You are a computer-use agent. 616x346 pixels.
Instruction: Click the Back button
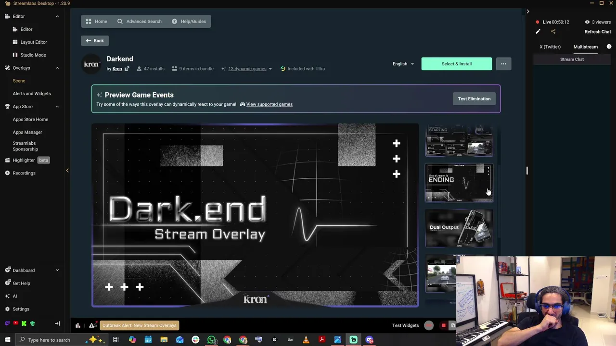coord(95,41)
